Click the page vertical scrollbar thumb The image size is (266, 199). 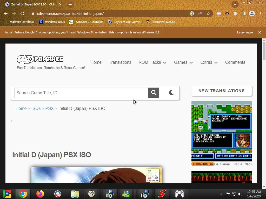coord(264,51)
